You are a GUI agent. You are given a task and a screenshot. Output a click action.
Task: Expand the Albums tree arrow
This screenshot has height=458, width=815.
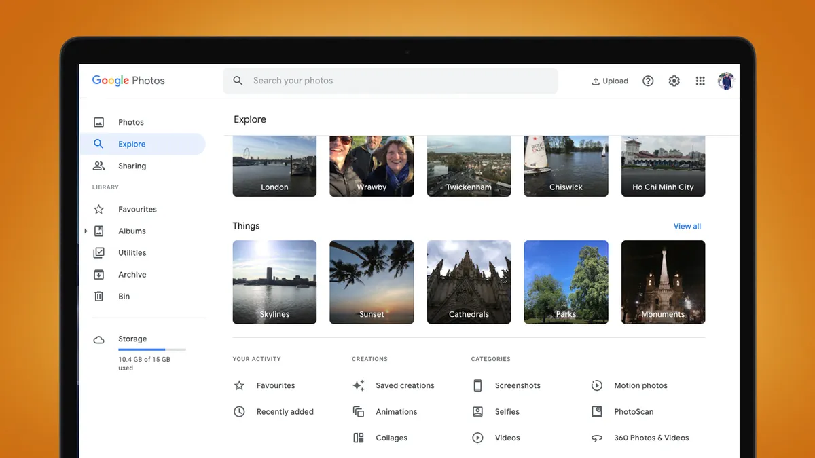[86, 231]
